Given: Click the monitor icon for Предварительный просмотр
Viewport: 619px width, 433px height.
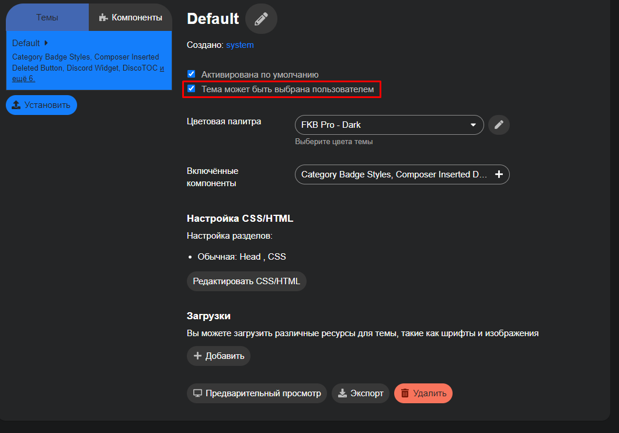Looking at the screenshot, I should 197,393.
